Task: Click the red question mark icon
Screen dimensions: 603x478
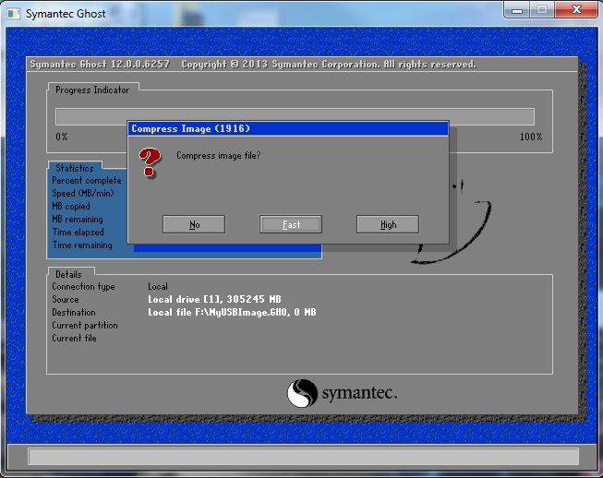Action: 150,162
